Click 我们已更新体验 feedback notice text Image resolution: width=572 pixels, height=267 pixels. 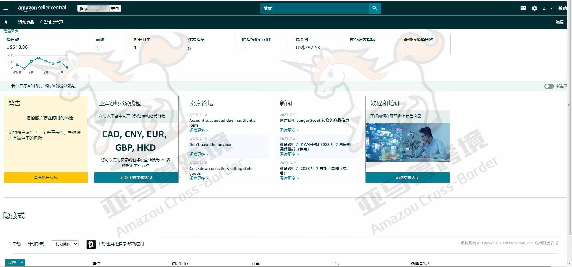[x=44, y=86]
